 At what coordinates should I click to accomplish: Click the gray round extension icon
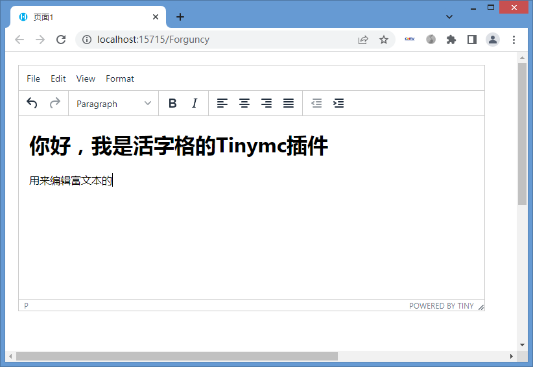[431, 40]
